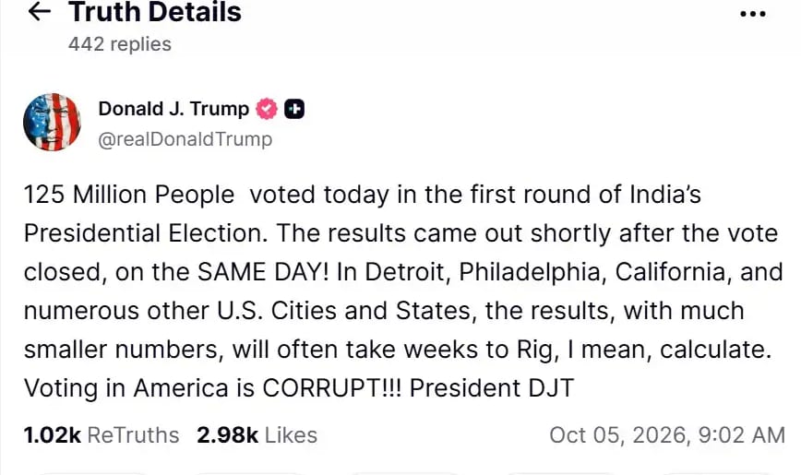Screen dimensions: 801x475
Task: Open the Donald J. Trump display name
Action: (x=173, y=109)
